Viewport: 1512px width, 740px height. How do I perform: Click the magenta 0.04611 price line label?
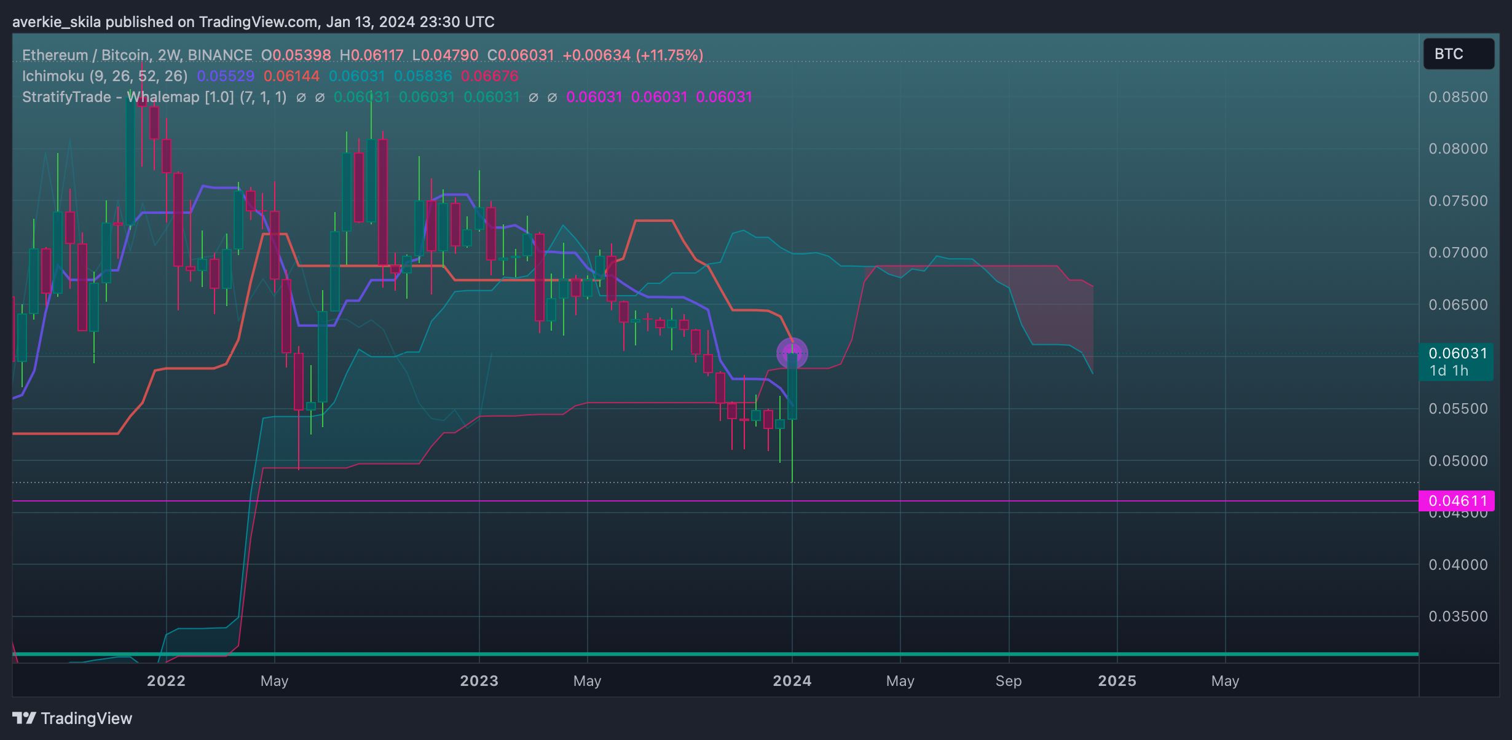(1456, 501)
